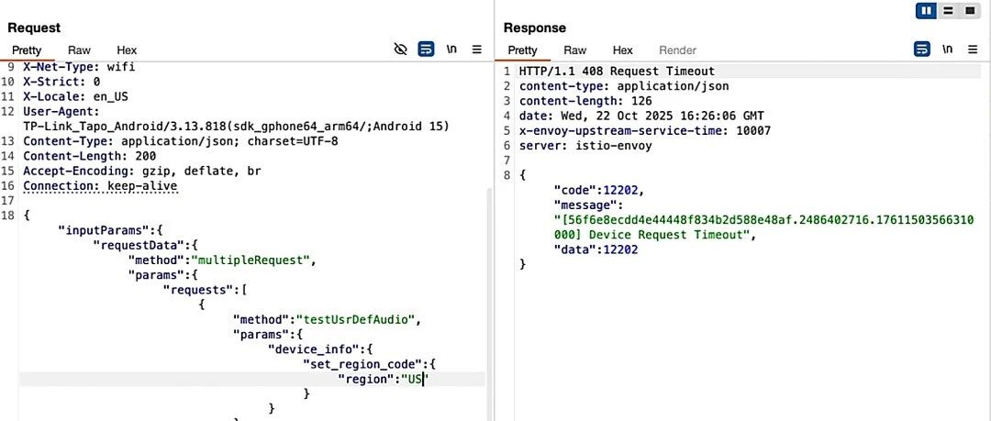Click the response date header line

641,116
